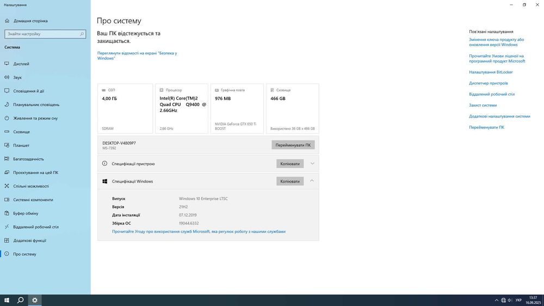This screenshot has height=306, width=544.
Task: Open Windows Start menu
Action: coord(7,300)
